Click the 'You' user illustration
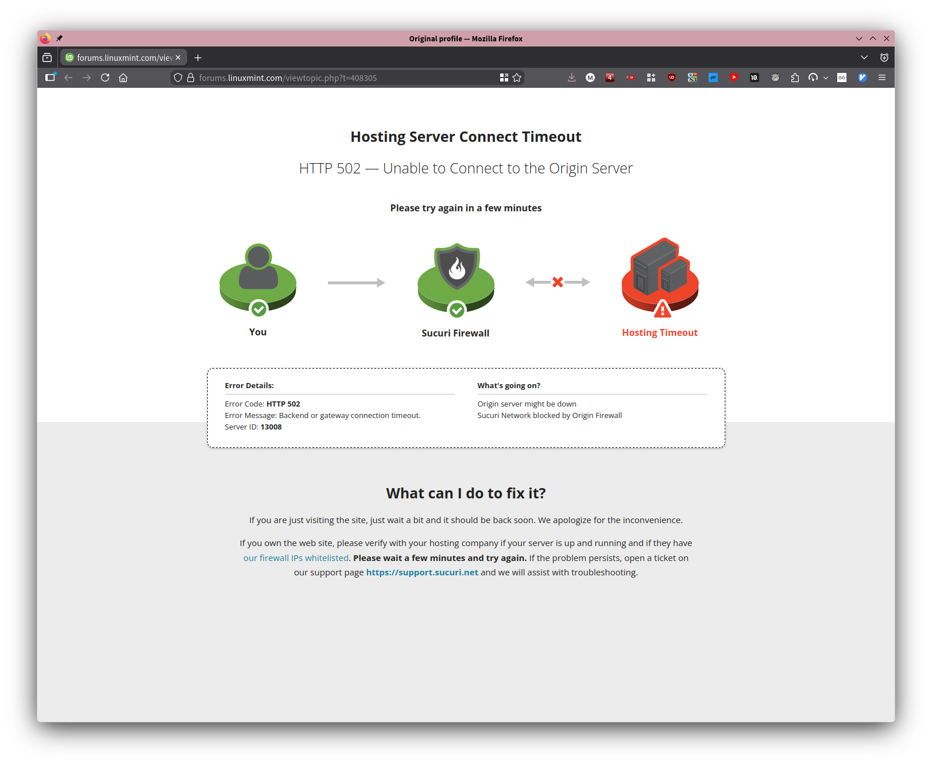This screenshot has height=766, width=932. 258,280
